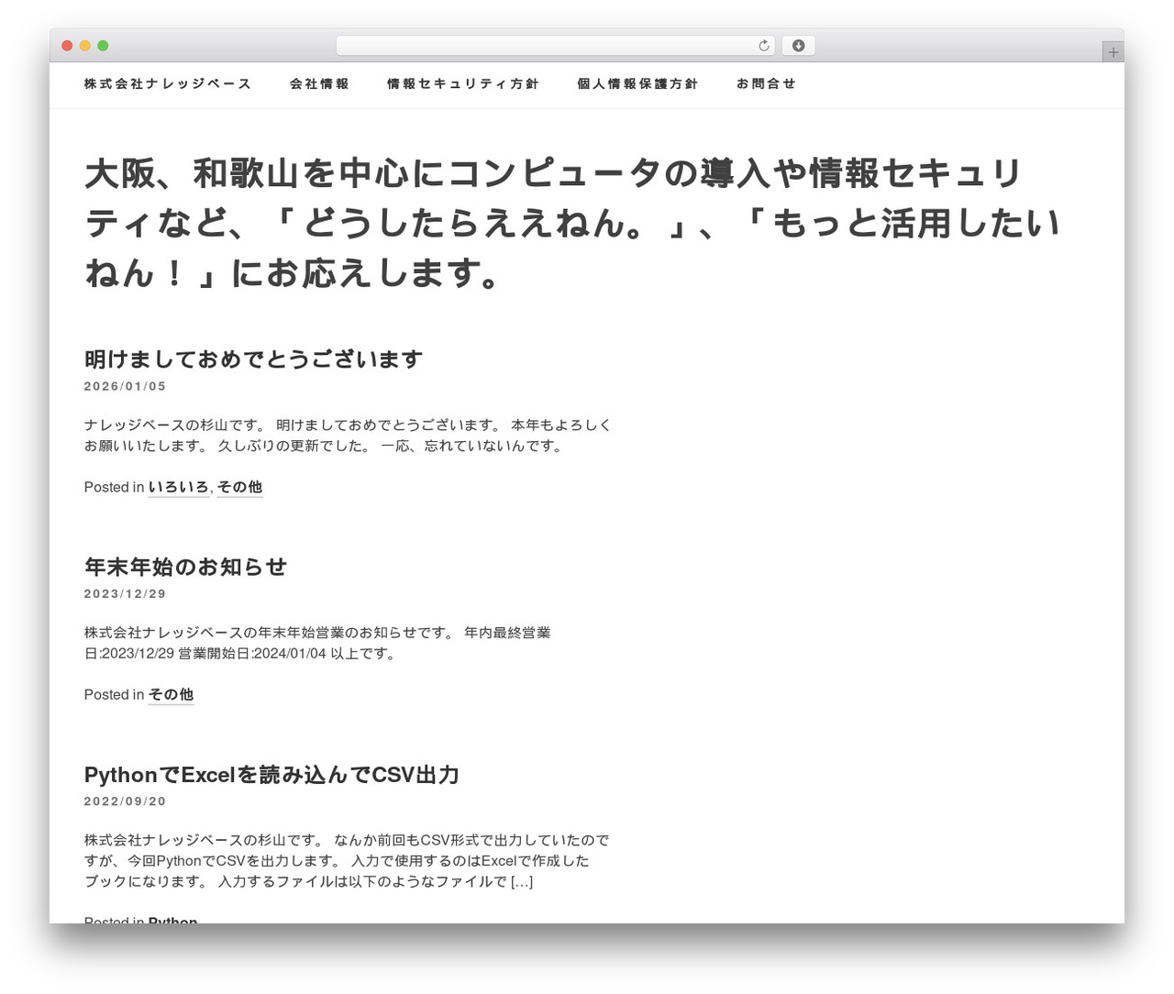
Task: Click the site headline starting 大阪、和歌山を中心に
Action: click(x=572, y=223)
